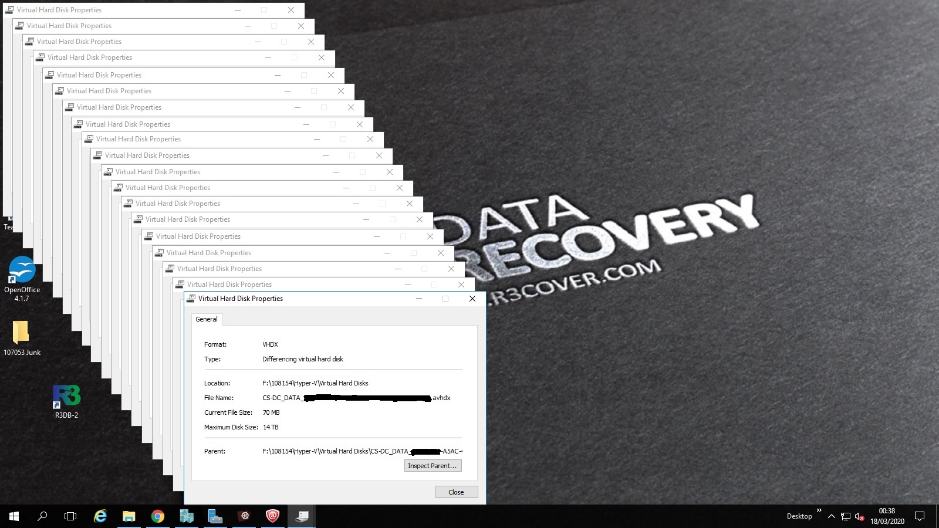Click the VHDX format value

270,344
